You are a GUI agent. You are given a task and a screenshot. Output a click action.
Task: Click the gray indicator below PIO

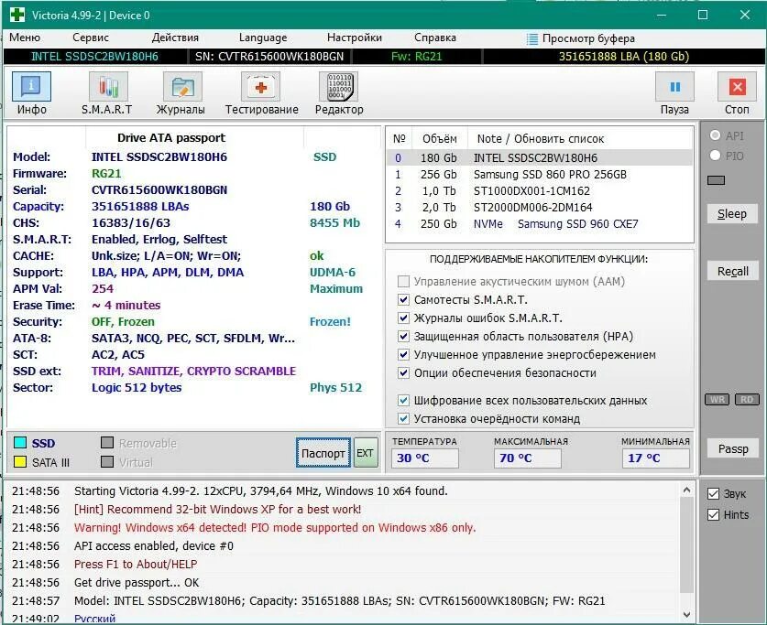click(x=716, y=180)
